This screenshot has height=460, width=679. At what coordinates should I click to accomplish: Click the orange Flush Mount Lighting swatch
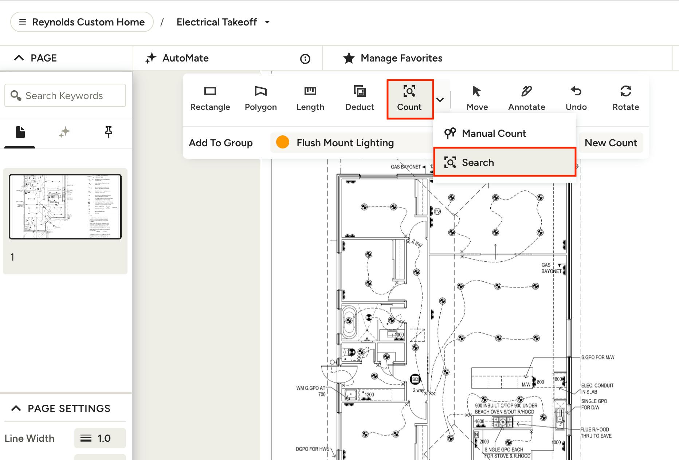point(283,142)
